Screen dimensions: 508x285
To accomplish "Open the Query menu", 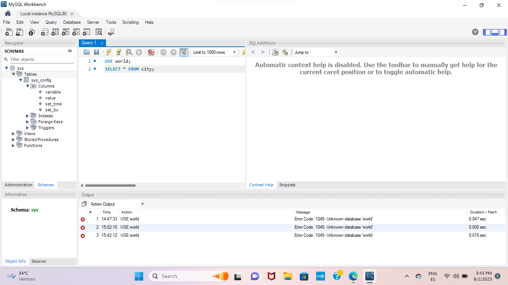I will [51, 22].
